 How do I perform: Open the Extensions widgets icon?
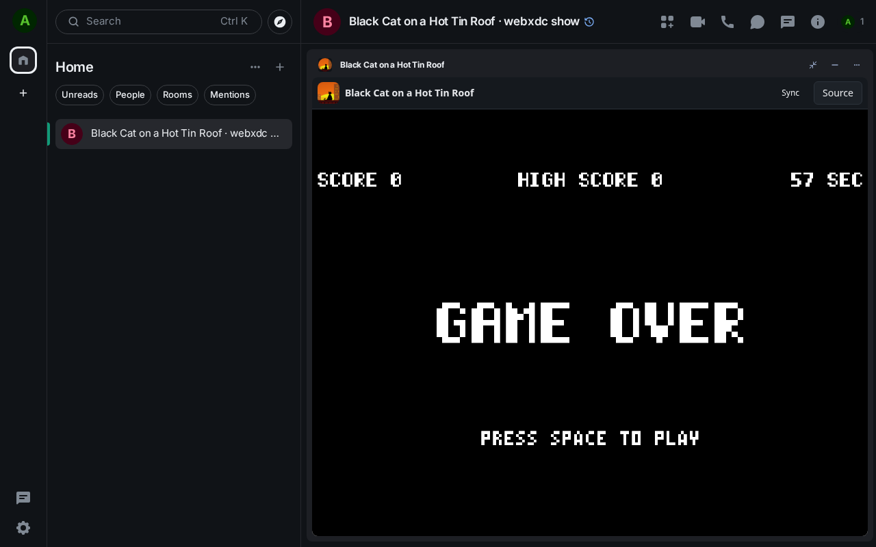point(667,22)
